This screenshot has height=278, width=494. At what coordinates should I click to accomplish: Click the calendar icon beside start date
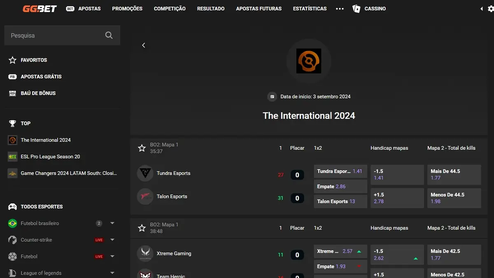tap(272, 97)
